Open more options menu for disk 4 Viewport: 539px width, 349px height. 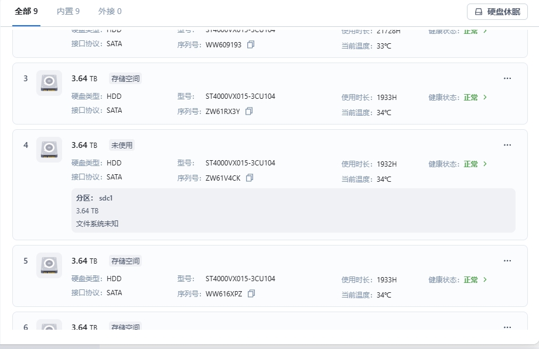(x=507, y=145)
